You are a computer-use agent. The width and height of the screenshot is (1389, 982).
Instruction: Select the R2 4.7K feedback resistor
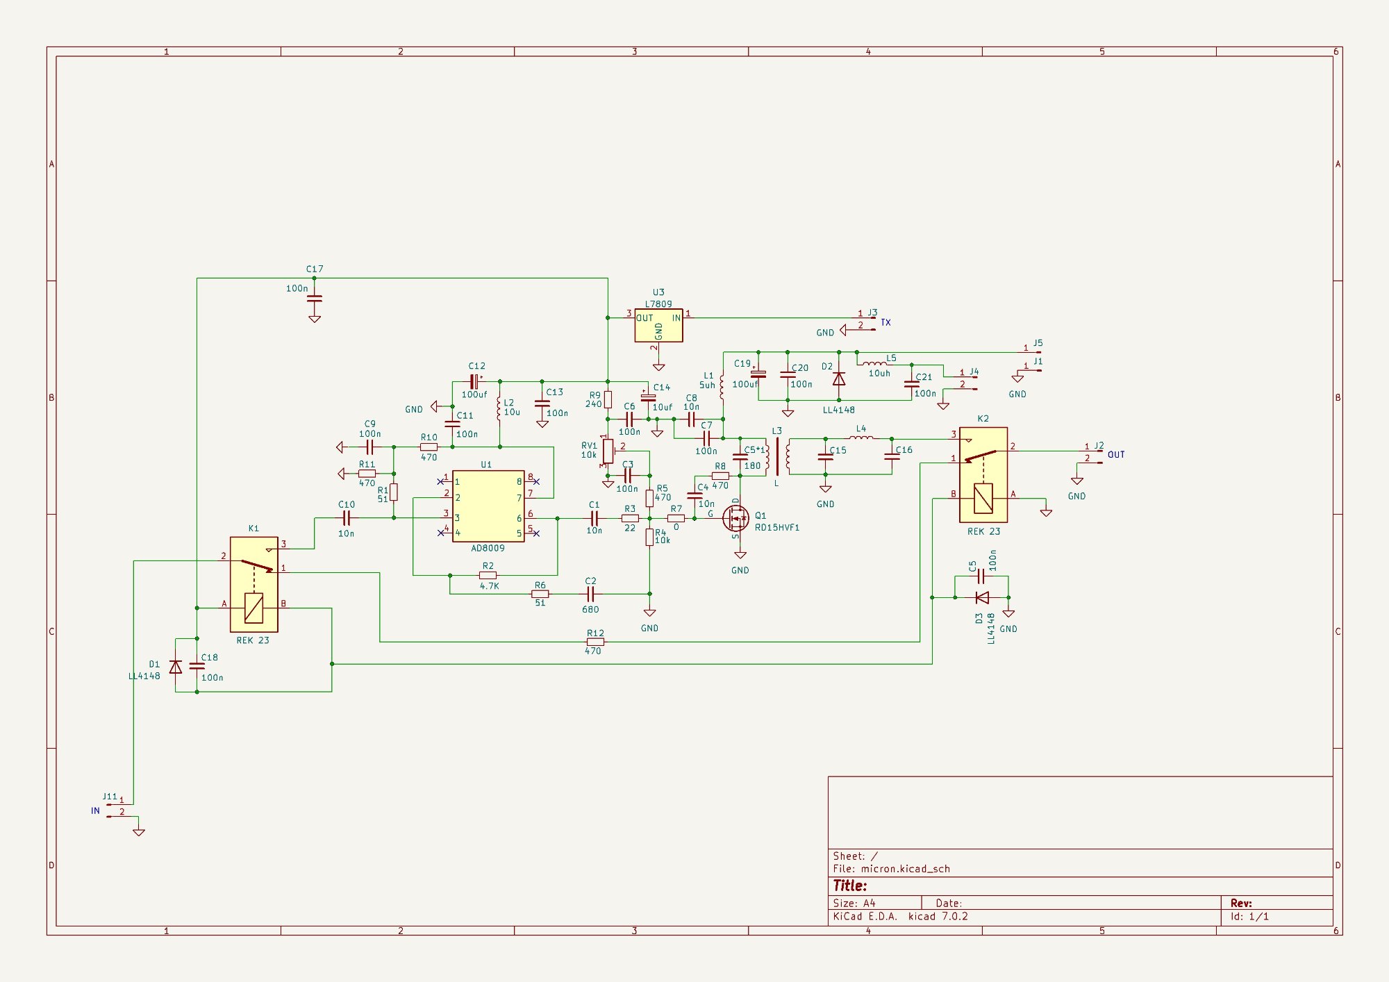[x=488, y=575]
